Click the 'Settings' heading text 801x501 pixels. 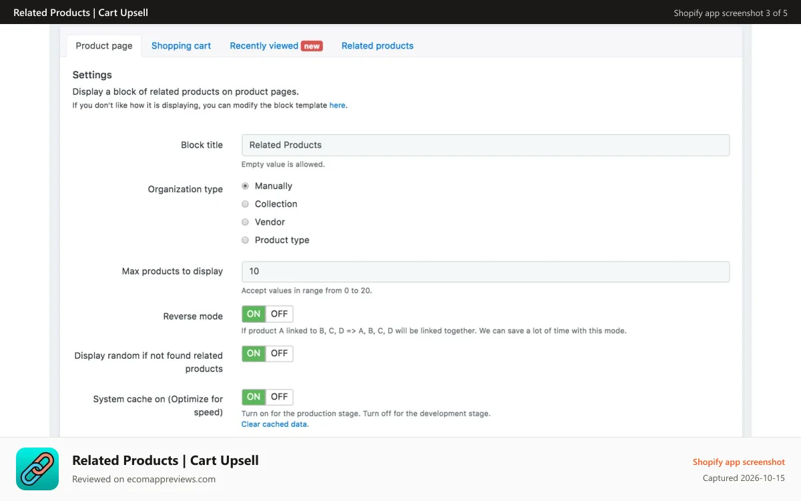coord(92,75)
